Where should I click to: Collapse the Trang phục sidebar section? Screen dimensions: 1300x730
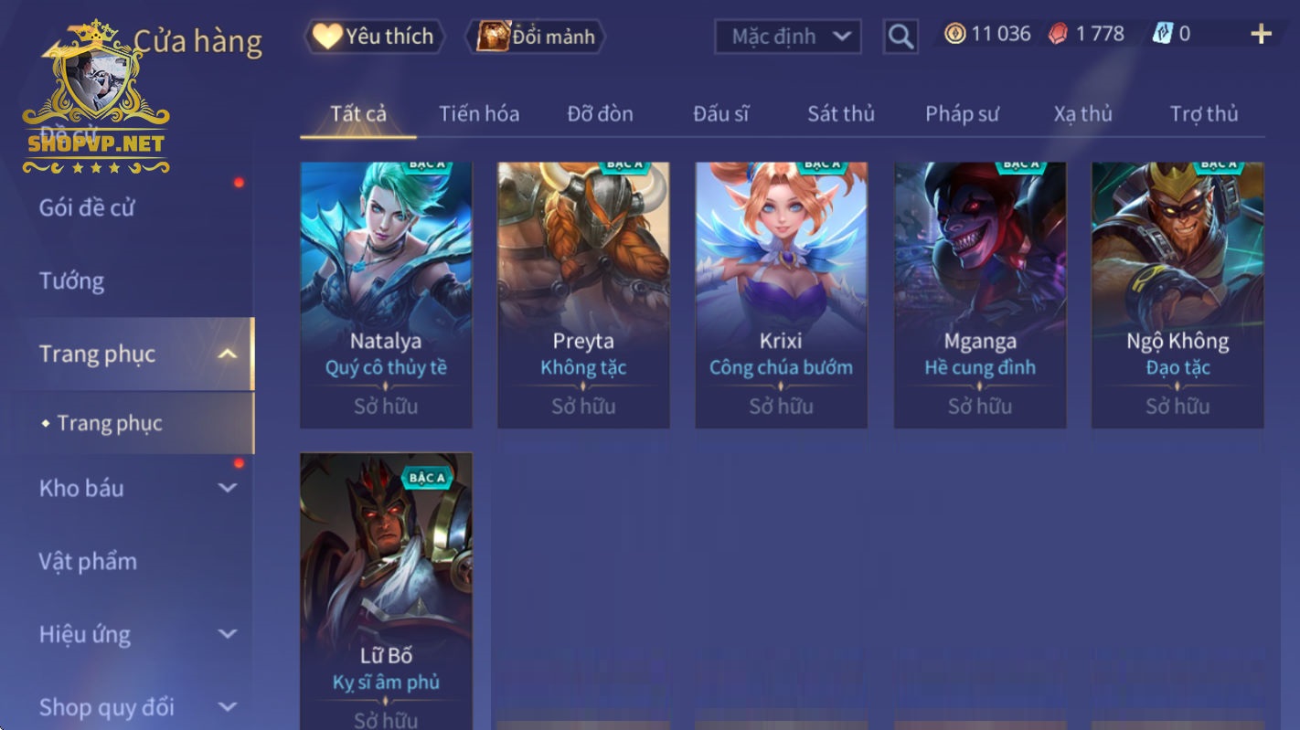228,354
